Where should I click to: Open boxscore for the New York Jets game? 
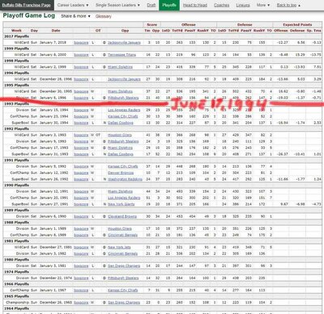[x=81, y=247]
